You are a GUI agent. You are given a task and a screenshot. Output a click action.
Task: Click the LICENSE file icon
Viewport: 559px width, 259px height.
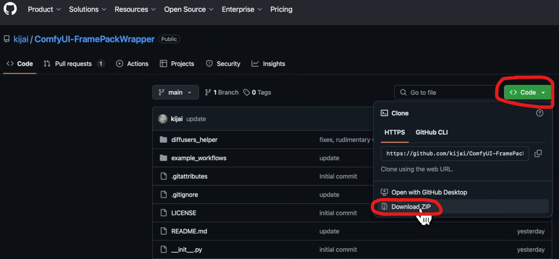click(163, 213)
